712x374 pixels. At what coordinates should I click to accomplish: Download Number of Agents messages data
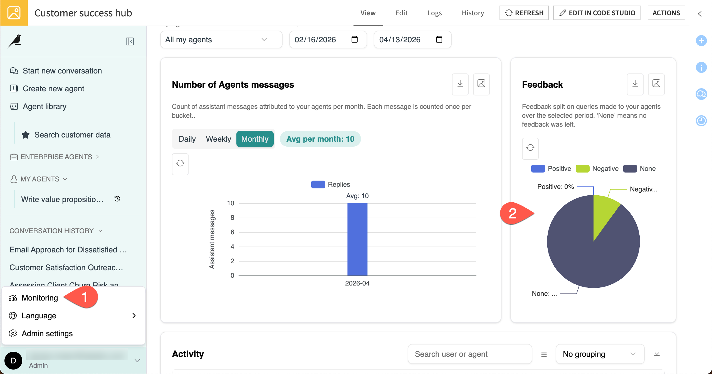pos(460,84)
